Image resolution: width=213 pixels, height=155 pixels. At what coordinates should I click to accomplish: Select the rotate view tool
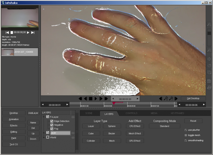pyautogui.click(x=209, y=66)
